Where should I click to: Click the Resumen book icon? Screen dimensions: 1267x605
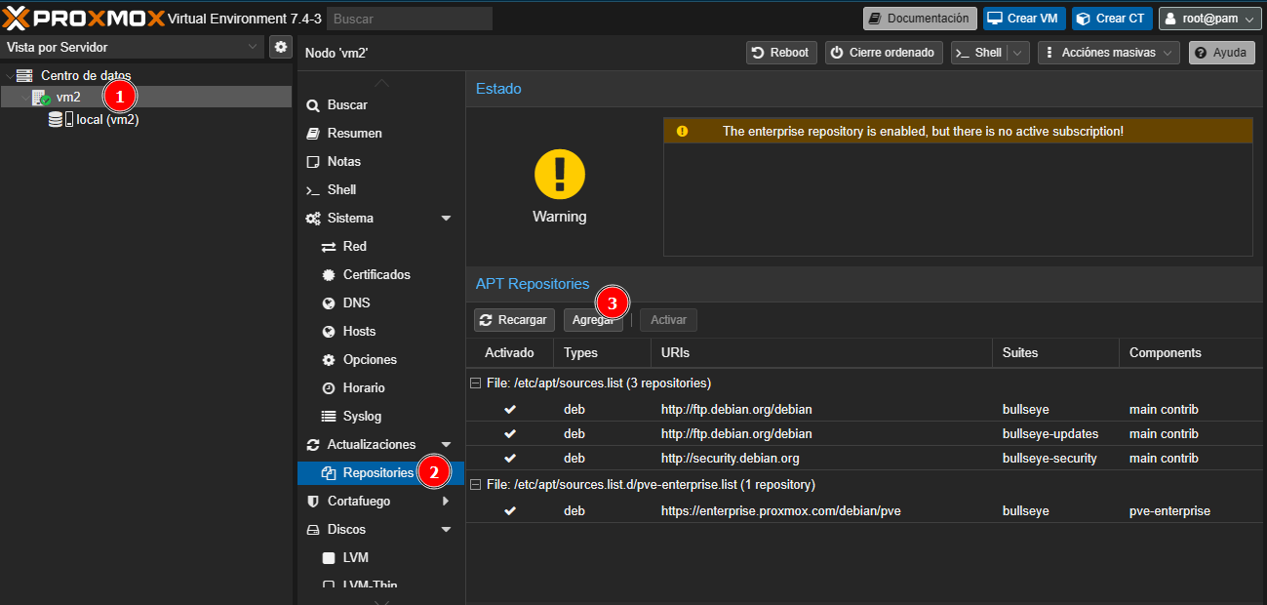tap(313, 133)
